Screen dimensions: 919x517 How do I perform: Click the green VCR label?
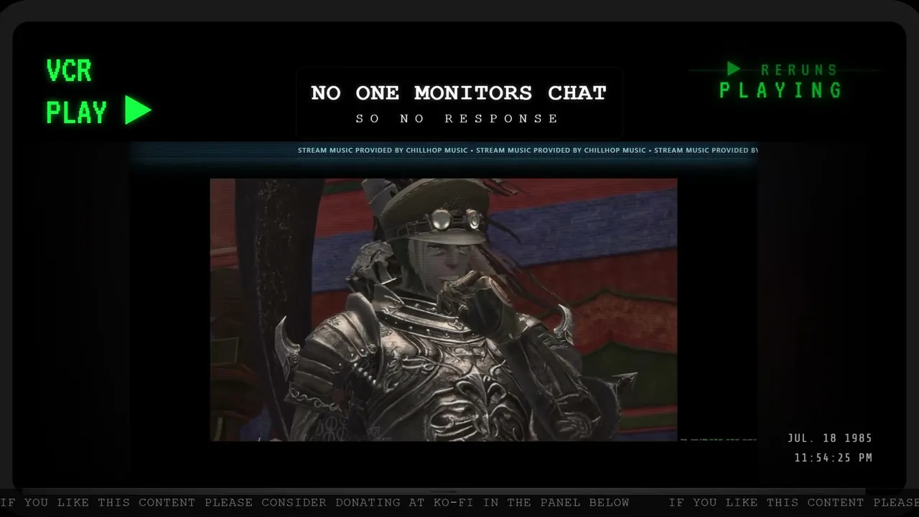coord(69,71)
